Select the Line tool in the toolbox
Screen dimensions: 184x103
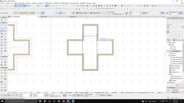(x=5, y=82)
